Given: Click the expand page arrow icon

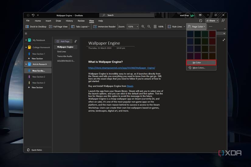Looking at the screenshot, I should pos(224,40).
